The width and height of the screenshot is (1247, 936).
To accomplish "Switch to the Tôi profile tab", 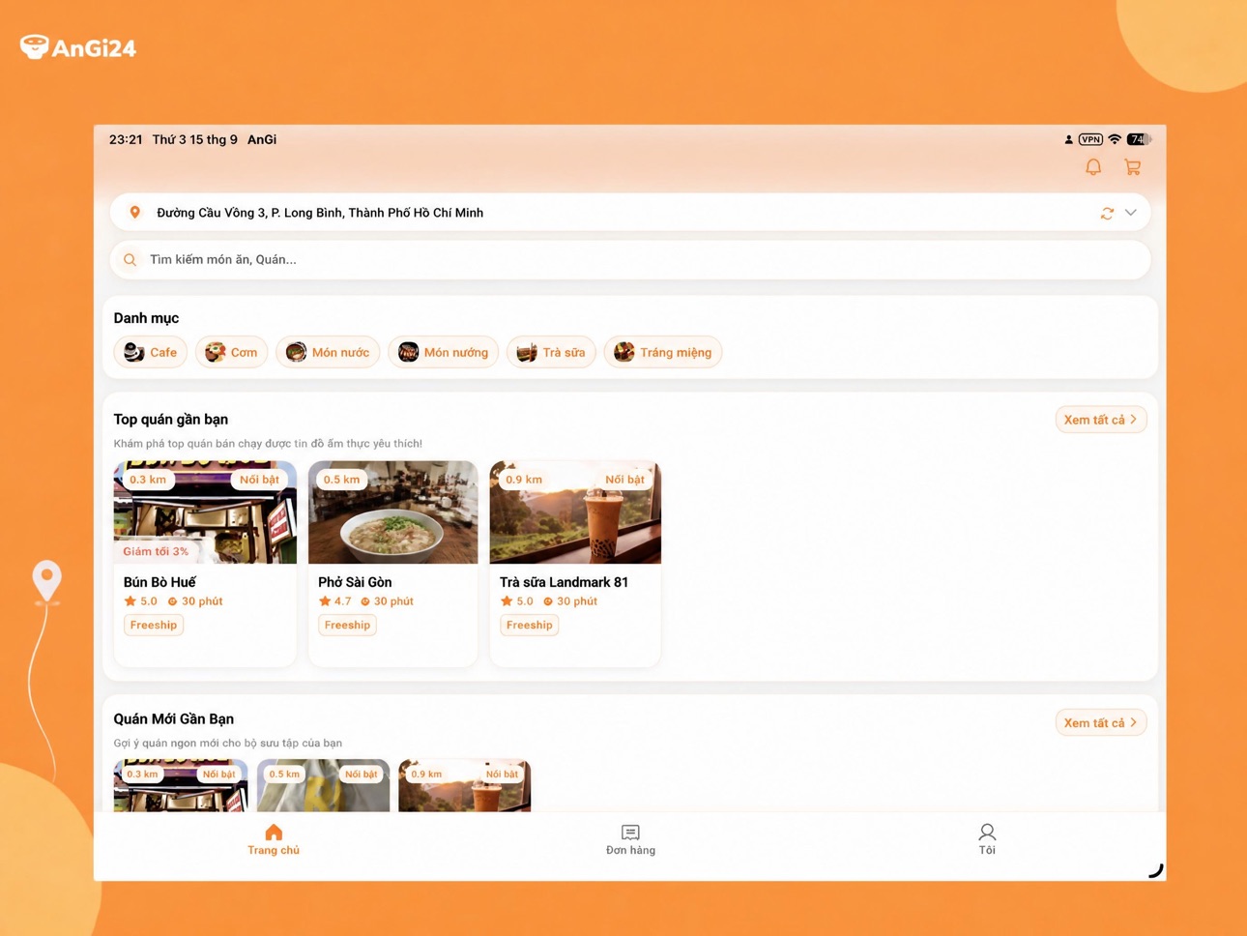I will (x=987, y=839).
